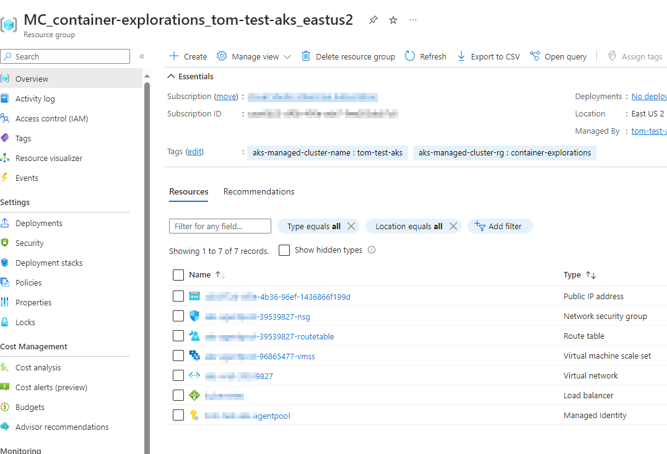Screen dimensions: 667x454
Task: Switch to the Recommendations tab
Action: click(x=259, y=191)
